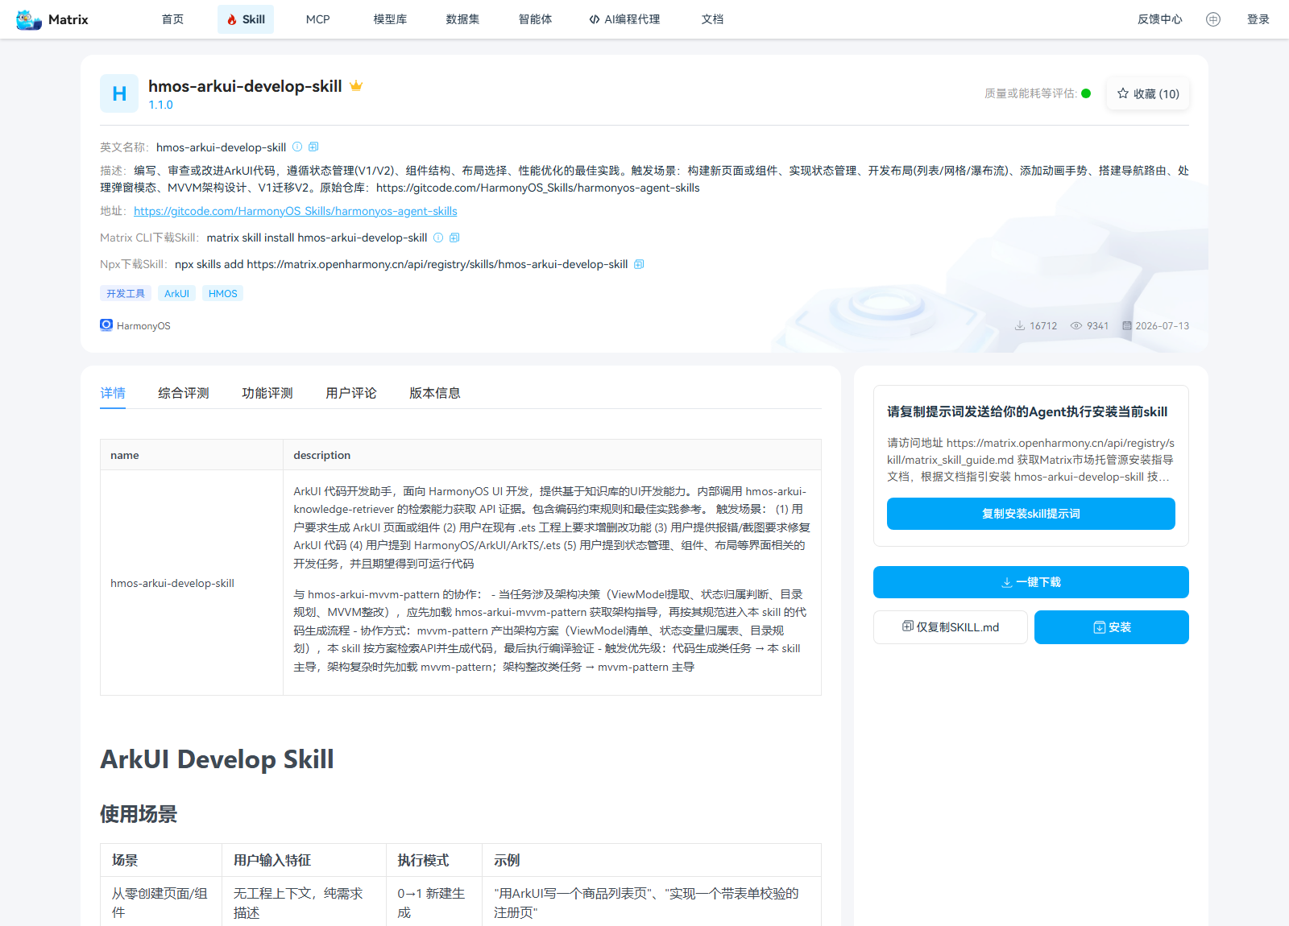This screenshot has width=1289, height=926.
Task: Open 数据集 in the top navigation
Action: coord(462,19)
